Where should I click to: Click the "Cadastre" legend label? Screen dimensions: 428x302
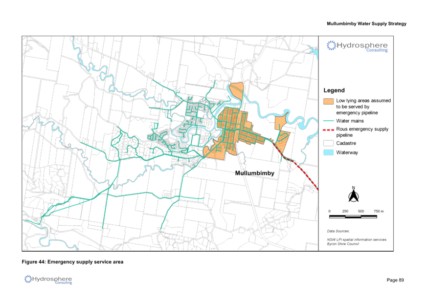point(346,143)
